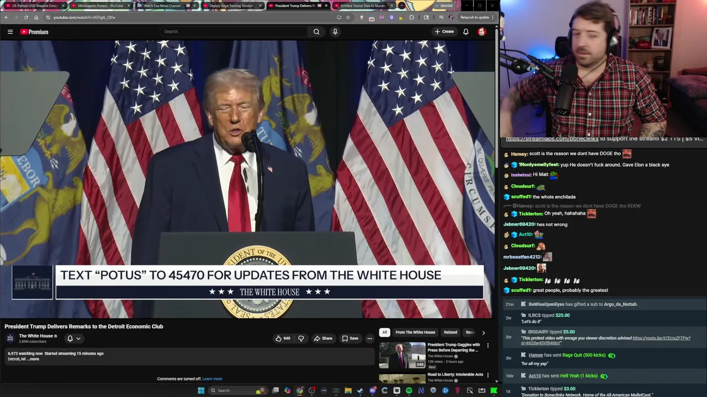
Task: Select the All filter chip
Action: [384, 332]
